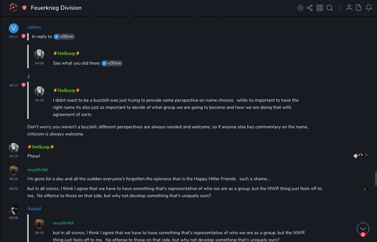The height and width of the screenshot is (242, 377).
Task: Click the Feuerkrieg Division room avatar
Action: (x=13, y=8)
